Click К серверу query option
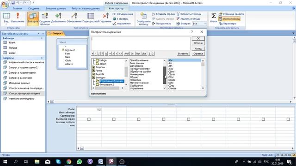The height and width of the screenshot is (166, 296). (120, 19)
